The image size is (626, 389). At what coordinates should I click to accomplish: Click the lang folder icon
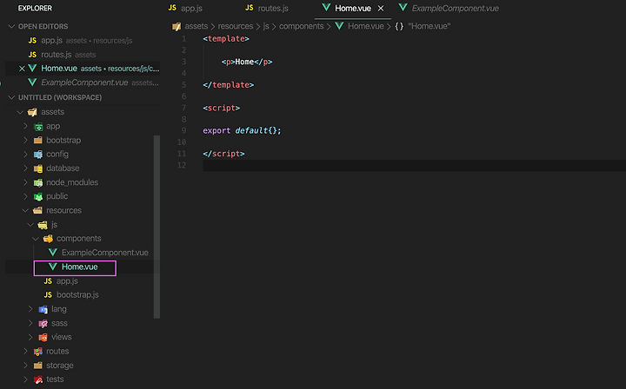coord(43,309)
